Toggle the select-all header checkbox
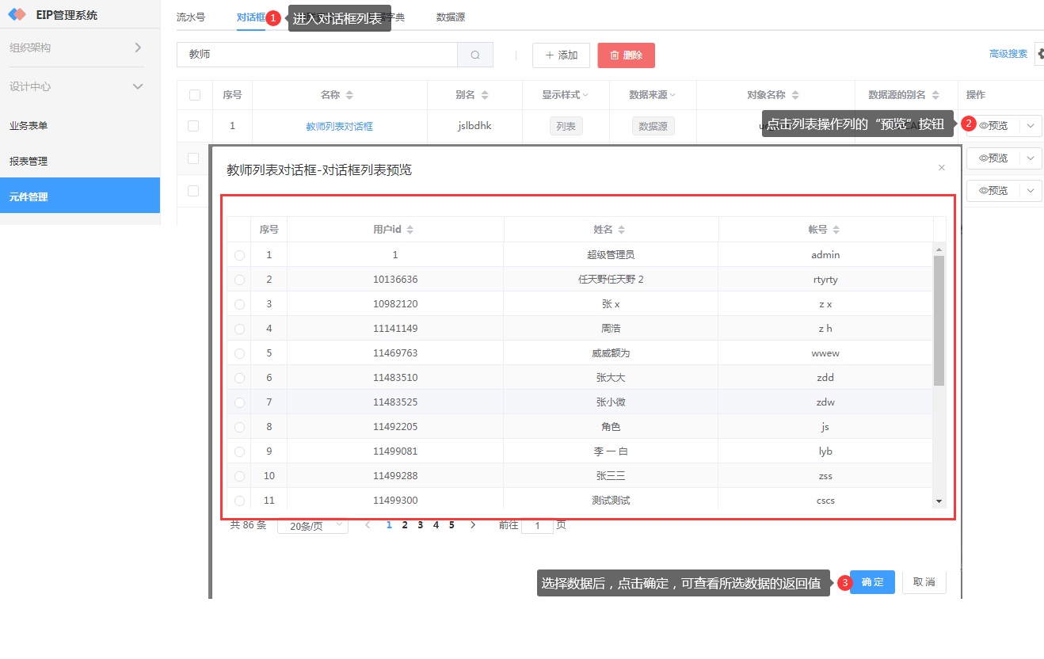Image resolution: width=1044 pixels, height=659 pixels. (x=195, y=95)
